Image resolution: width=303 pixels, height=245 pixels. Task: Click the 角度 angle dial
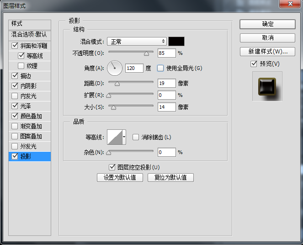click(115, 68)
